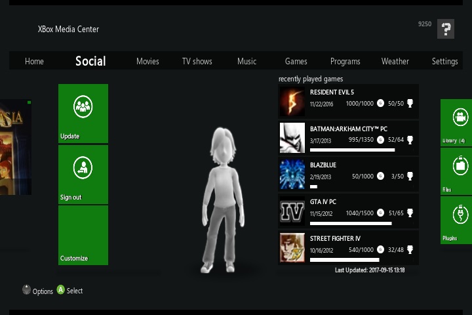472x315 pixels.
Task: Click GTA IV PC gamerscore G icon
Action: point(380,213)
